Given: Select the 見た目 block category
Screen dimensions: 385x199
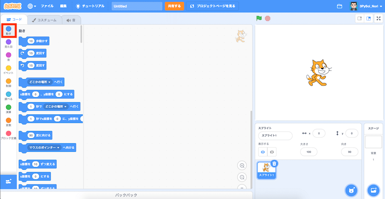Looking at the screenshot, I should (8, 43).
